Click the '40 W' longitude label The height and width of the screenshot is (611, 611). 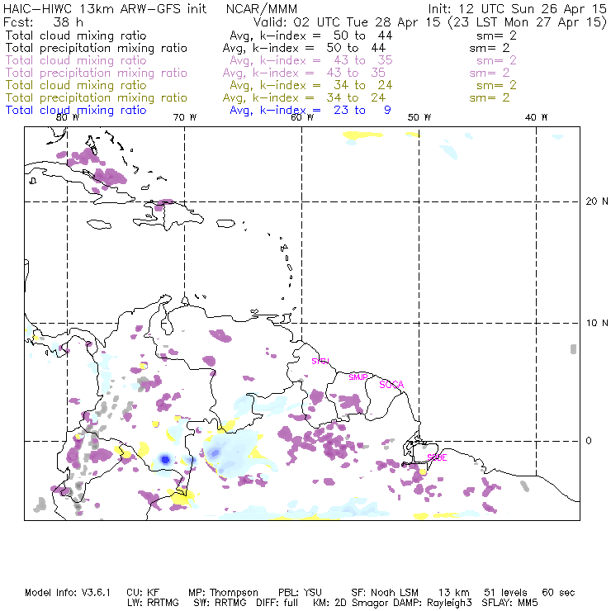(x=536, y=117)
